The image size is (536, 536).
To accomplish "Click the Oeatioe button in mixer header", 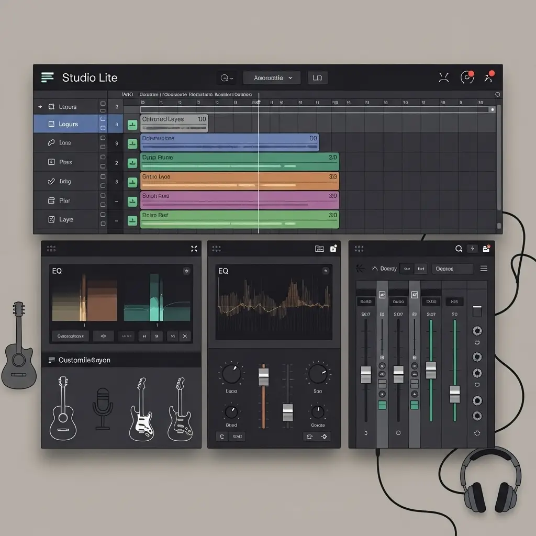I will [452, 269].
